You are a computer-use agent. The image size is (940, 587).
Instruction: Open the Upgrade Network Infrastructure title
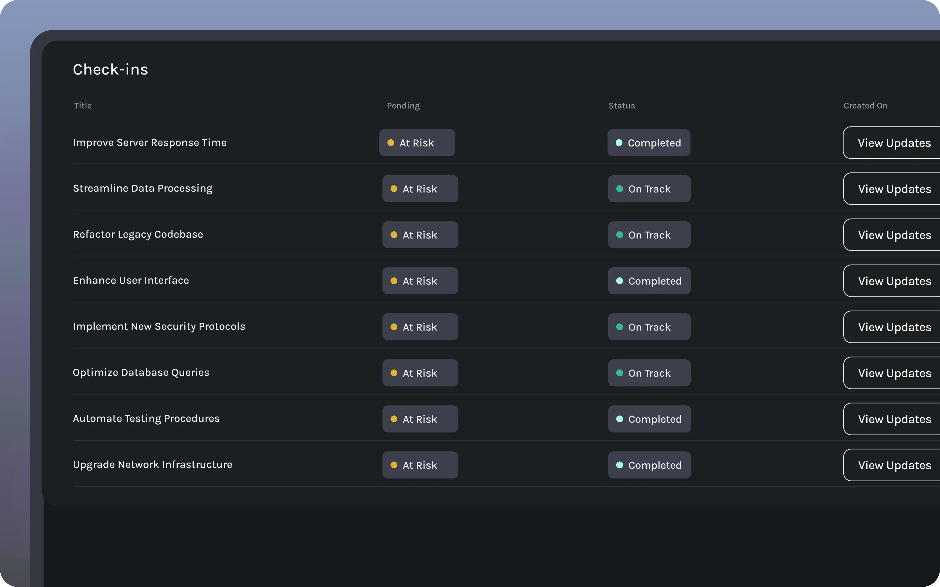tap(152, 465)
